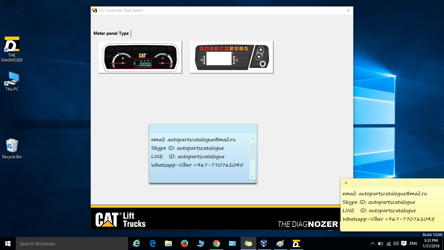444x250 pixels.
Task: Select the analog CAT gauge meter panel
Action: [140, 57]
